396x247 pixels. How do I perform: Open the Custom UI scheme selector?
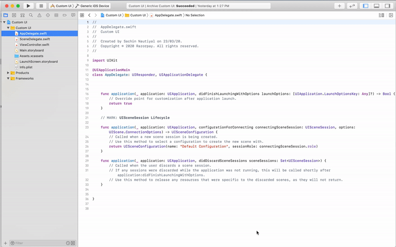(61, 6)
